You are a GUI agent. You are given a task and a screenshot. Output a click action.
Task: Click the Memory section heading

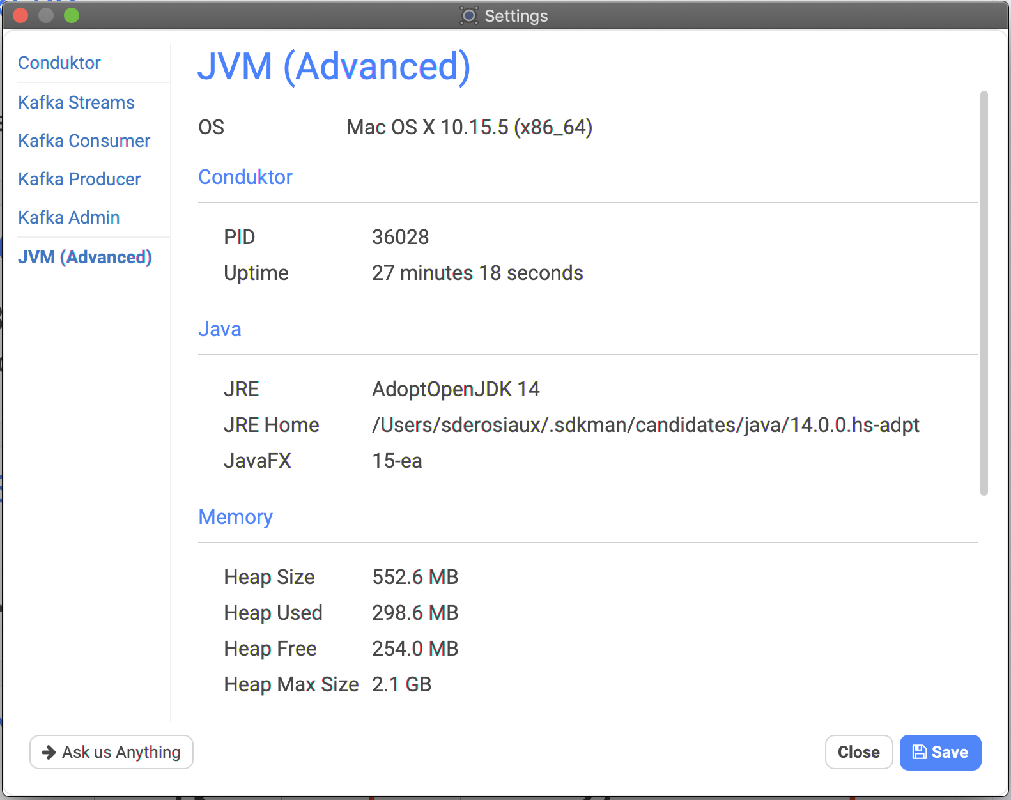pos(235,517)
